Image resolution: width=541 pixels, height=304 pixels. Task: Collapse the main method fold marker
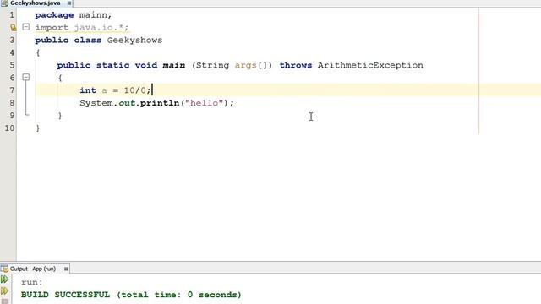(26, 77)
